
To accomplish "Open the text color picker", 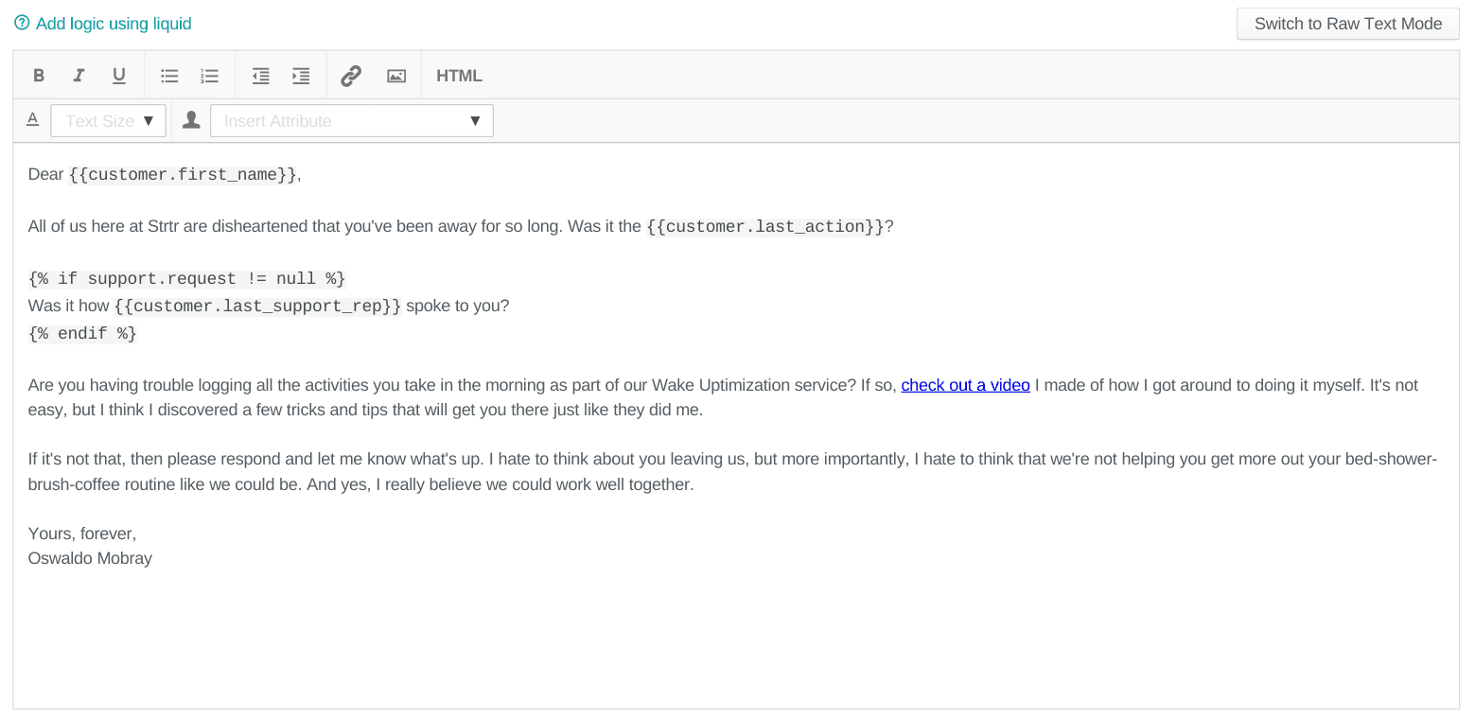I will click(x=32, y=119).
